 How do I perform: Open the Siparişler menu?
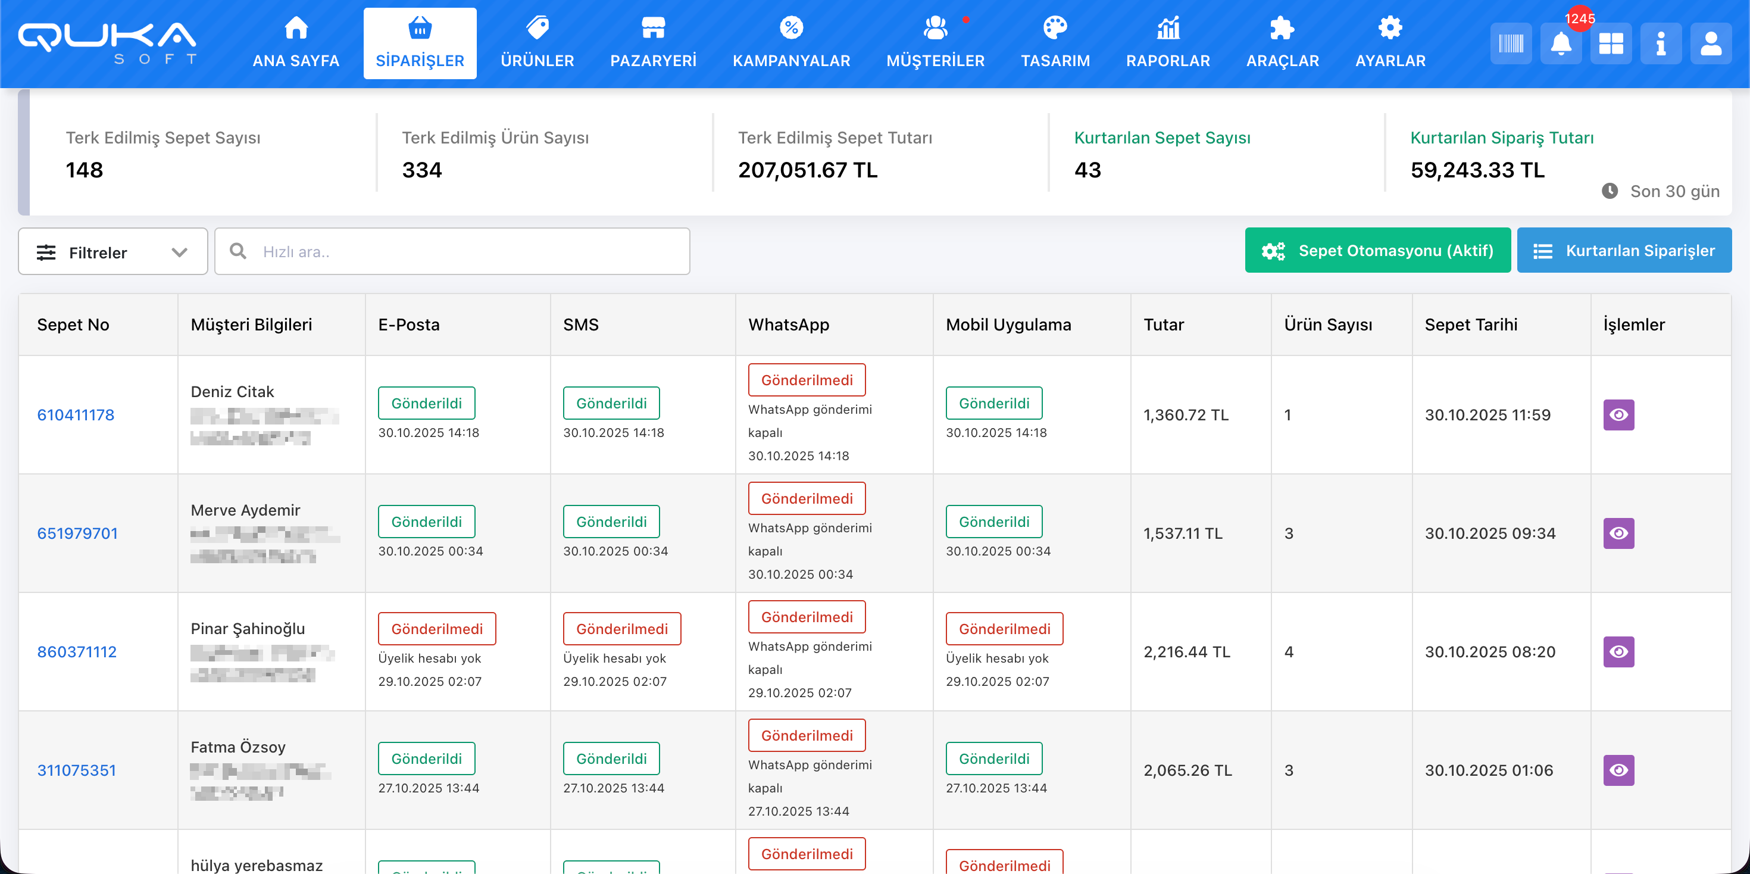coord(420,43)
